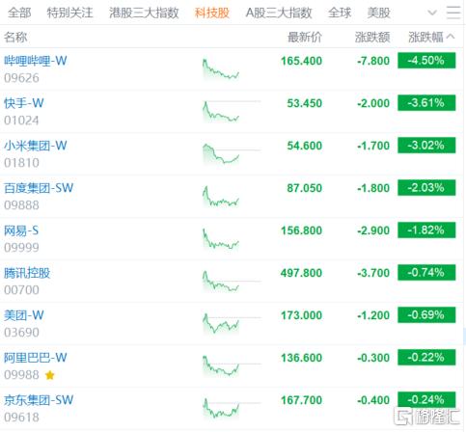466x432 pixels.
Task: Open the 哔哩哔哩-W mini trend chart
Action: point(221,68)
